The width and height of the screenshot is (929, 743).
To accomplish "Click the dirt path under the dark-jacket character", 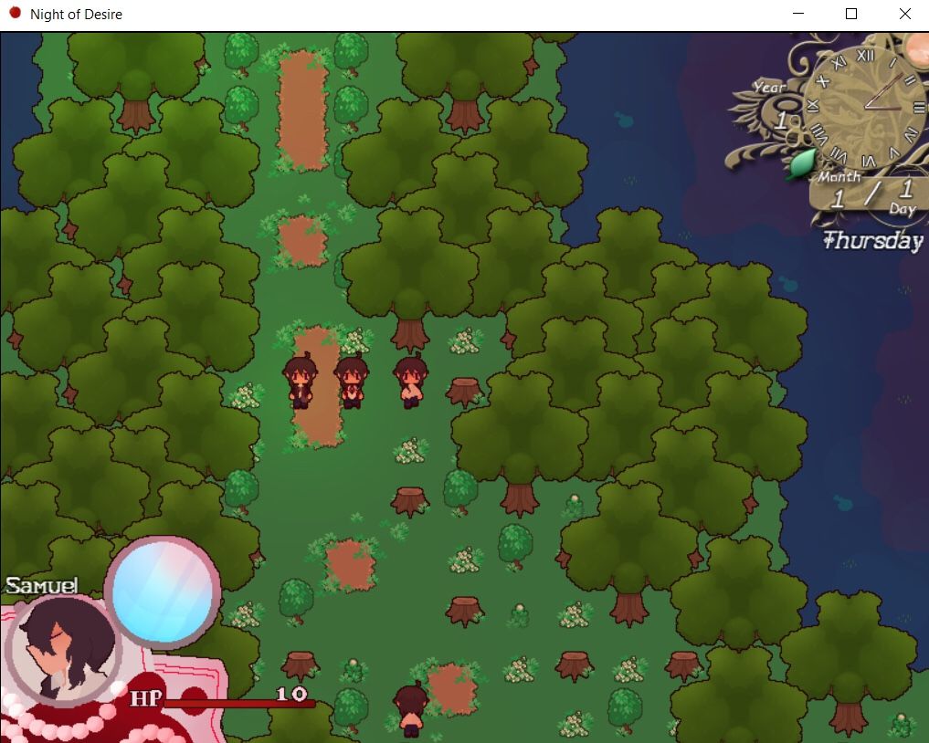I will 318,385.
